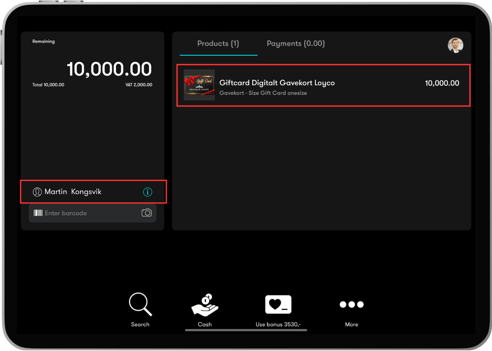This screenshot has width=492, height=351.
Task: Click the Remaining label
Action: [43, 41]
